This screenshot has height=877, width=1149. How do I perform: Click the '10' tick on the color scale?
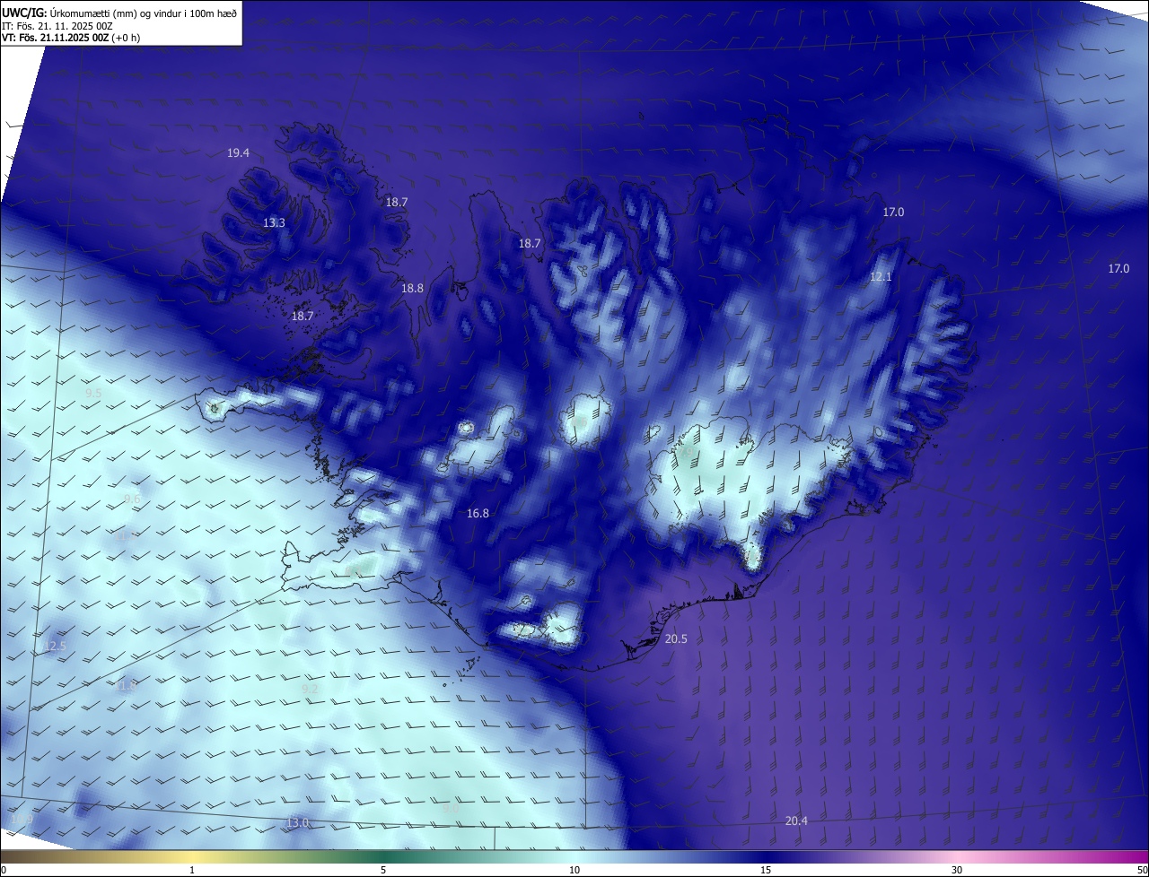coord(574,870)
